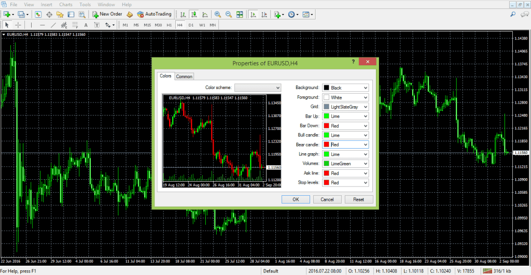The image size is (531, 275).
Task: Open the Bar Up color dropdown
Action: [345, 117]
